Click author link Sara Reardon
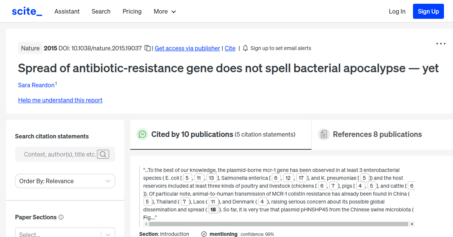 coord(35,85)
